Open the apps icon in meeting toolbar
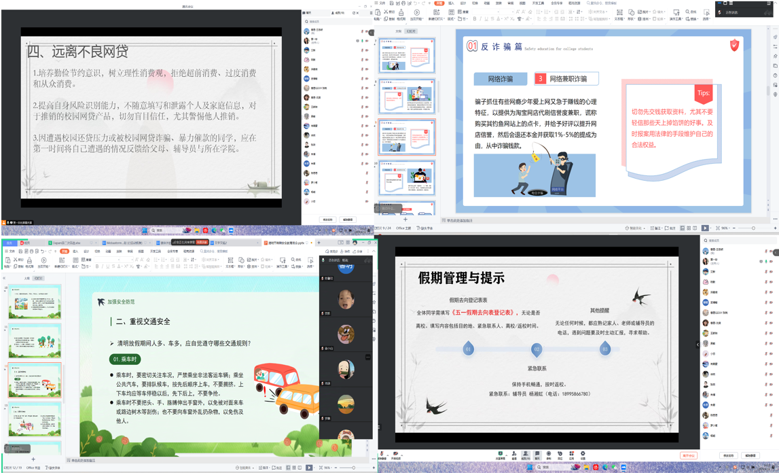Image resolution: width=779 pixels, height=473 pixels. click(x=571, y=455)
